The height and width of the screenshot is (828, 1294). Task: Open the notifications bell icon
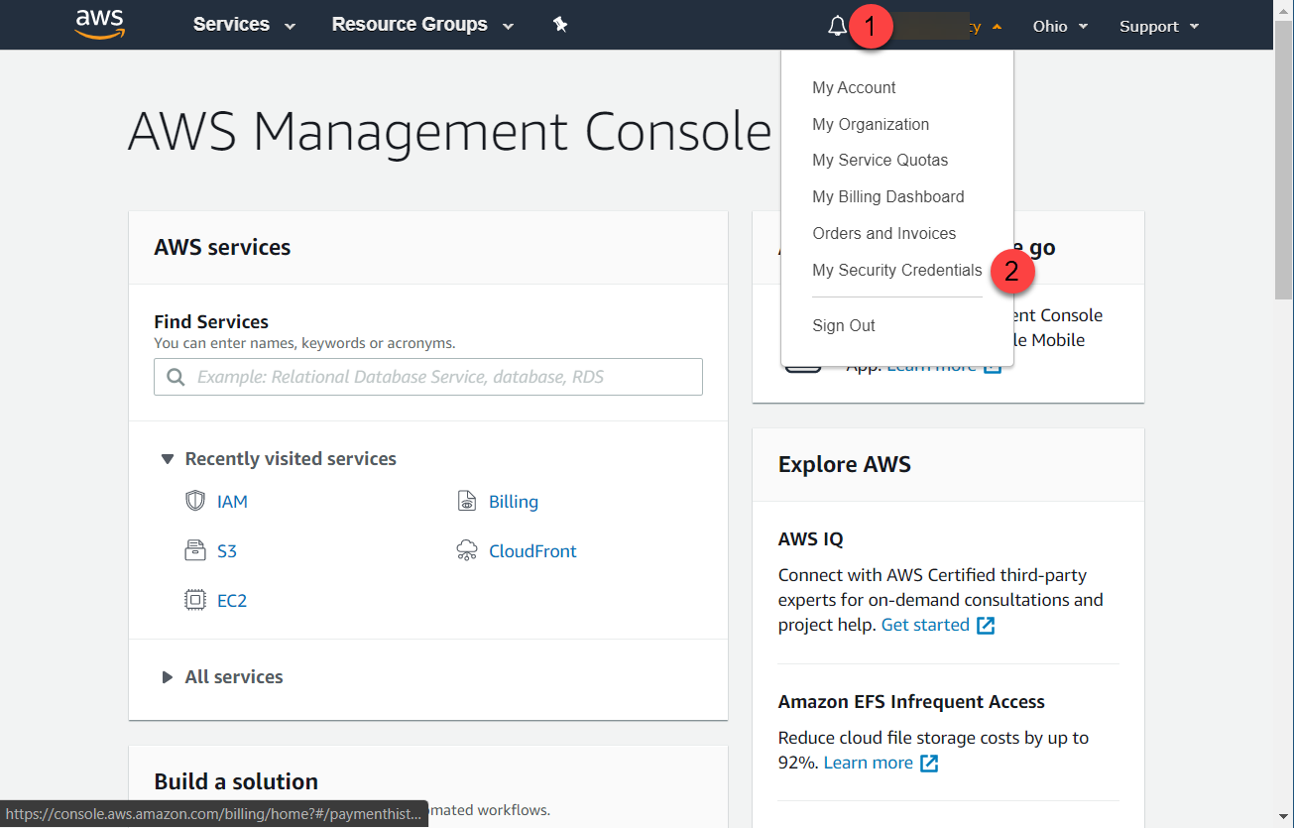[x=837, y=26]
